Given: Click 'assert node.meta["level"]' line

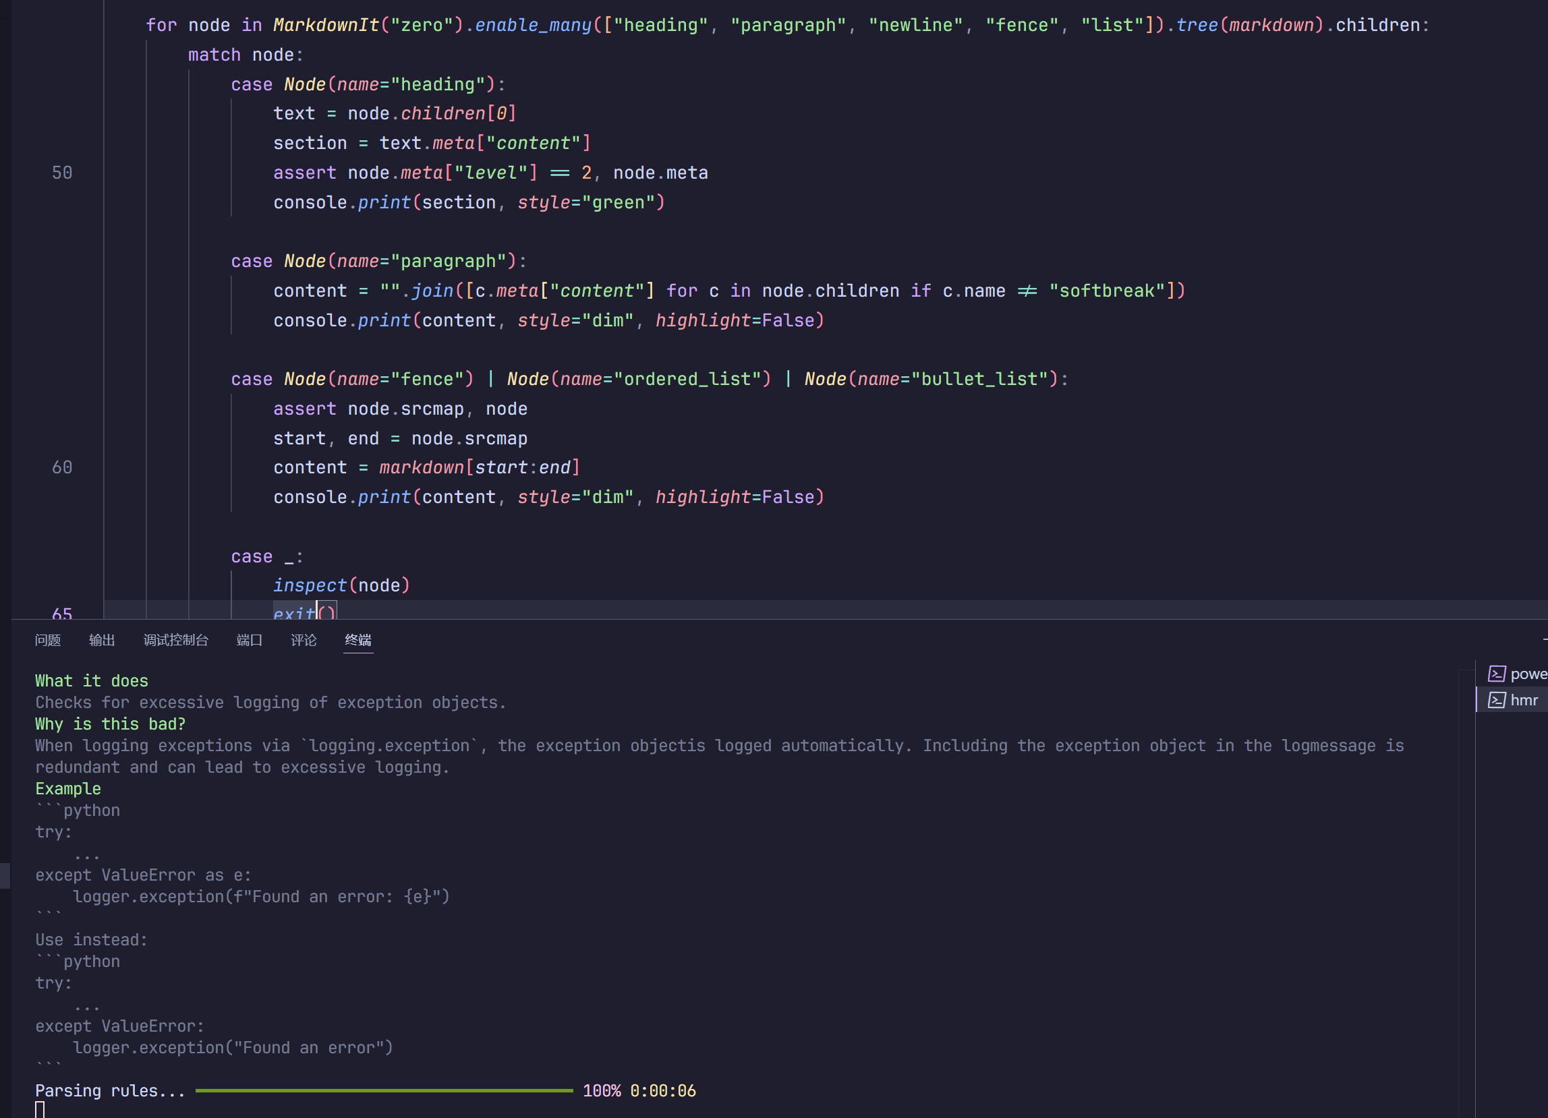Looking at the screenshot, I should [x=490, y=173].
